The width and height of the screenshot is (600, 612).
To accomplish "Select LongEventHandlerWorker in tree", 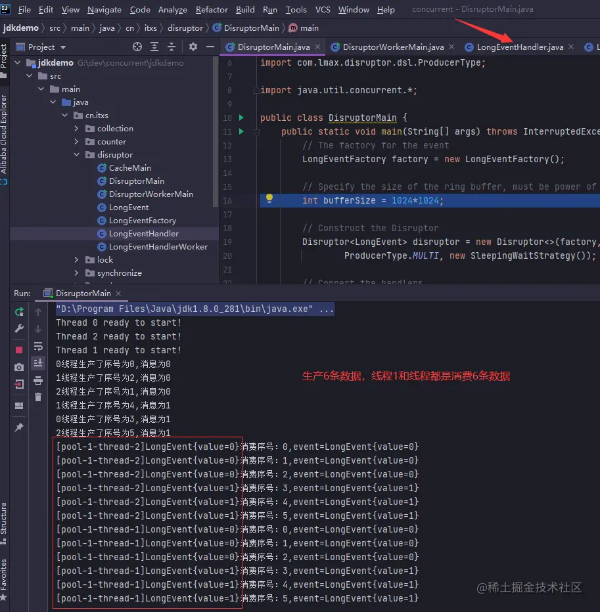I will [x=152, y=247].
